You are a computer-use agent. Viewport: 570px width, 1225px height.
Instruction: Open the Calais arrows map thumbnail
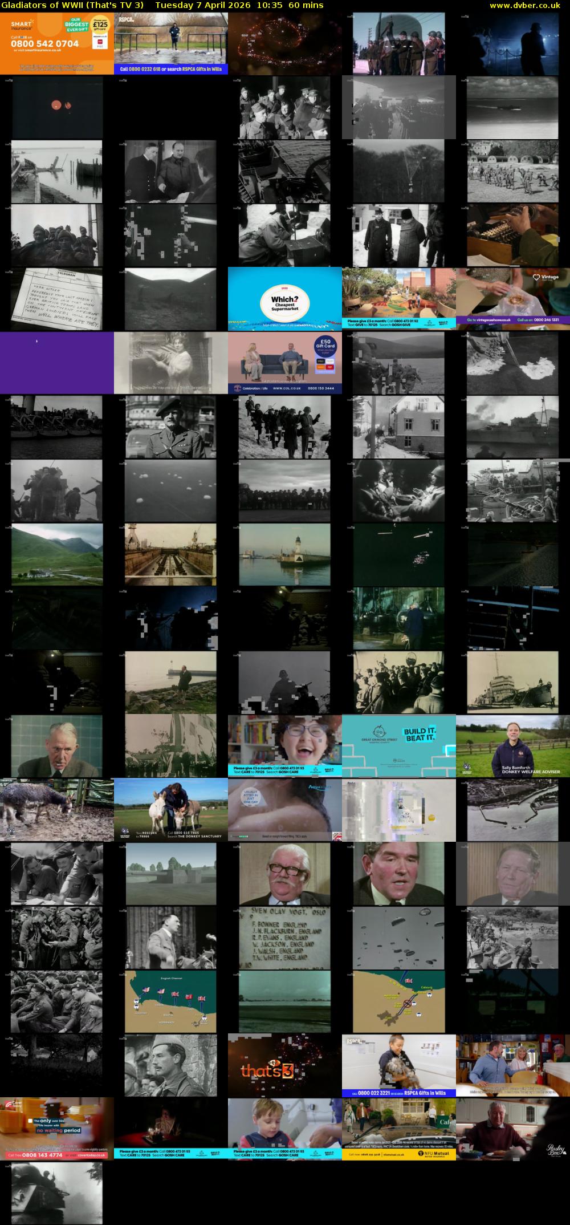[x=399, y=1001]
